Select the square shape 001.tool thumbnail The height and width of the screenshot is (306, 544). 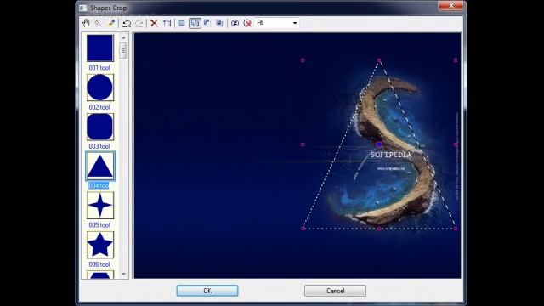[x=100, y=48]
